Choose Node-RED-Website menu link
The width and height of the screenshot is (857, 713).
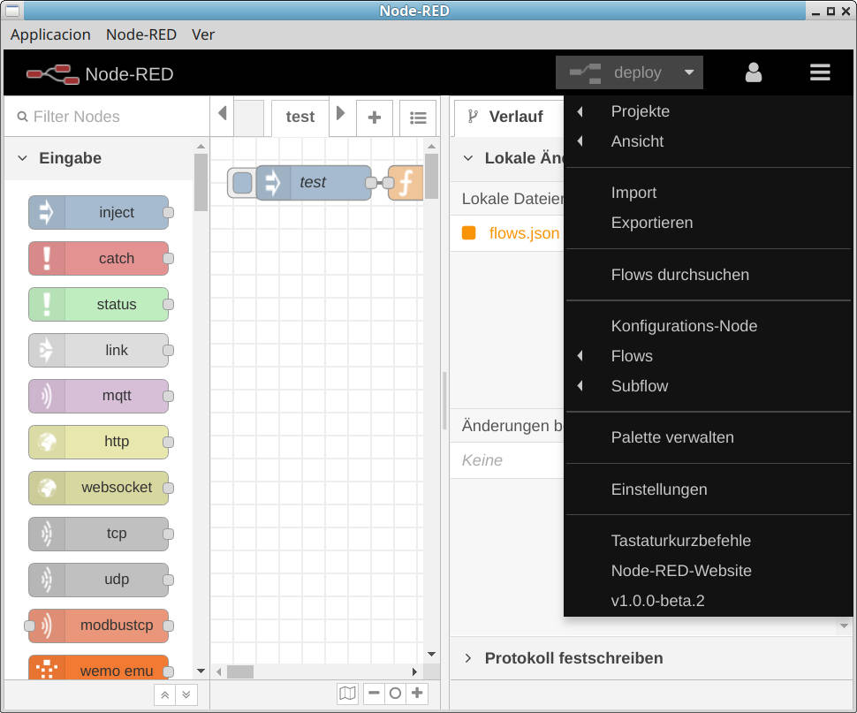click(x=680, y=571)
